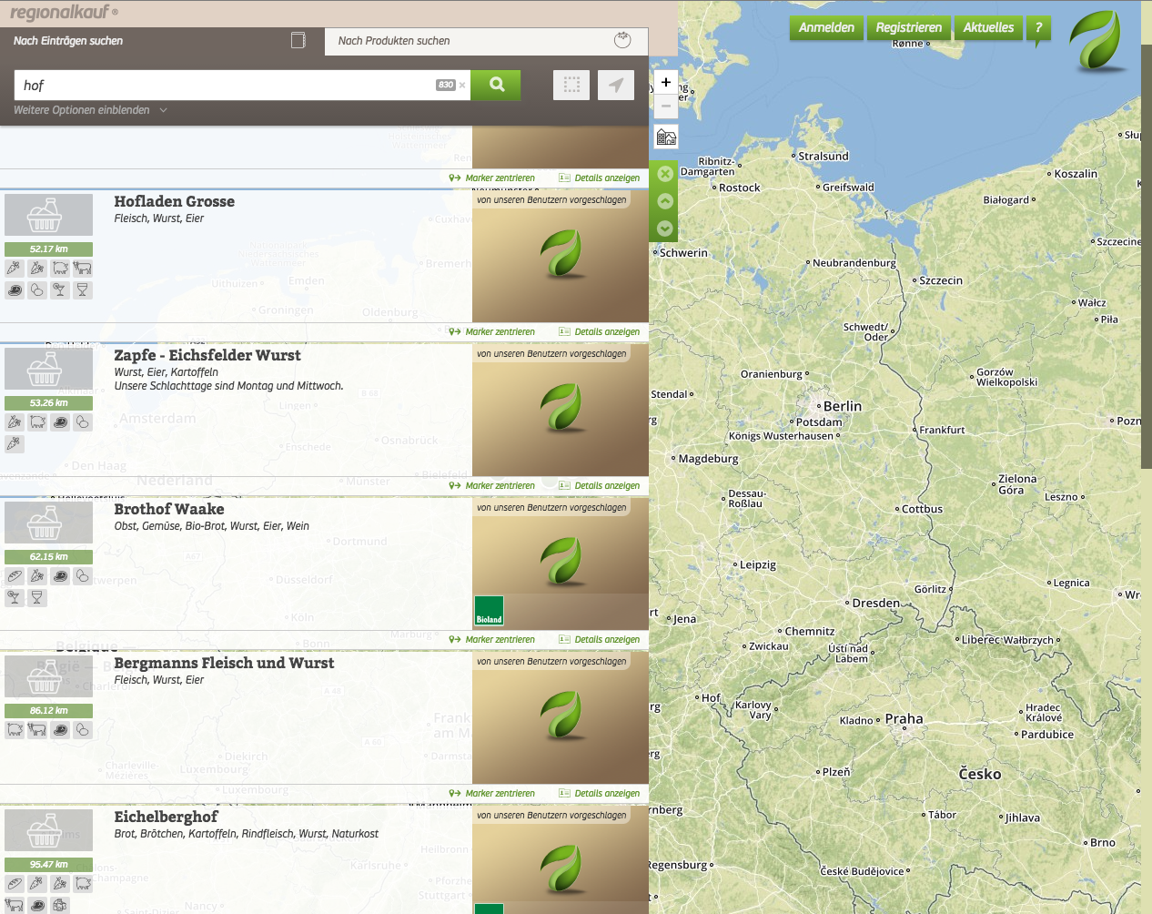Zoom out the map with minus button

tap(666, 106)
